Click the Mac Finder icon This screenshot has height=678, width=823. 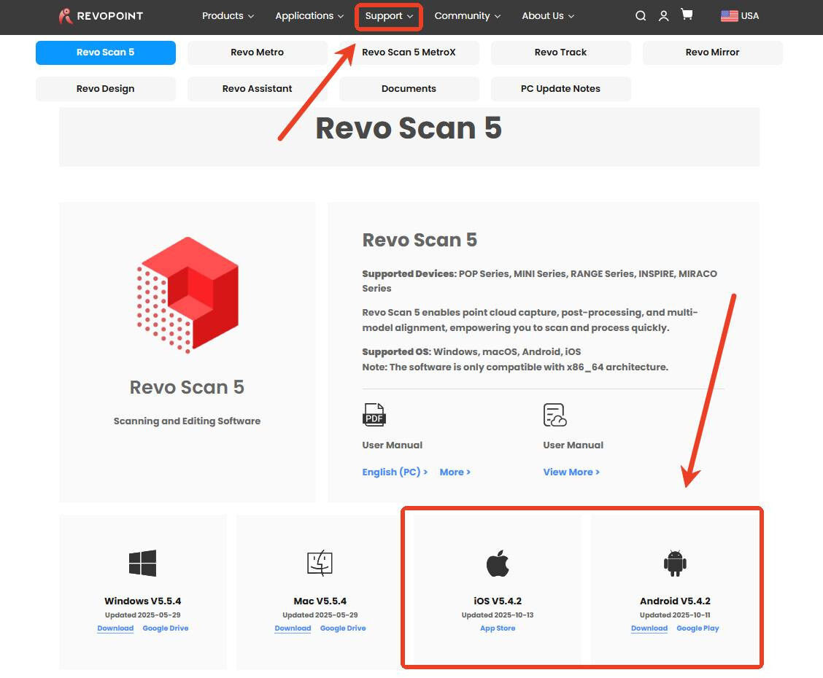point(320,563)
